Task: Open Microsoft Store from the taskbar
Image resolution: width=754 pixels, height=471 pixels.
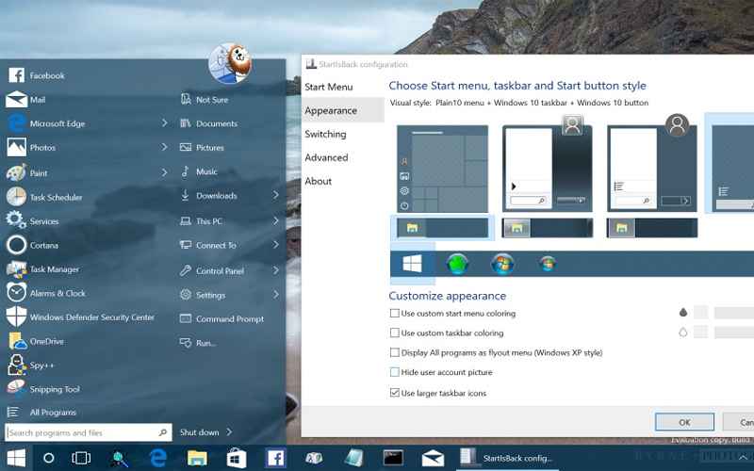Action: [237, 459]
